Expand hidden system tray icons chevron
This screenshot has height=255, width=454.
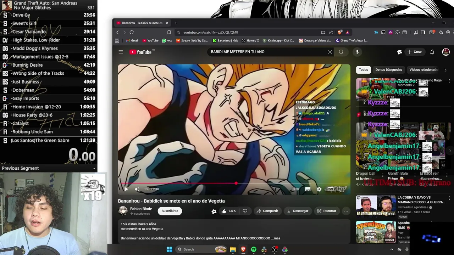point(392,249)
